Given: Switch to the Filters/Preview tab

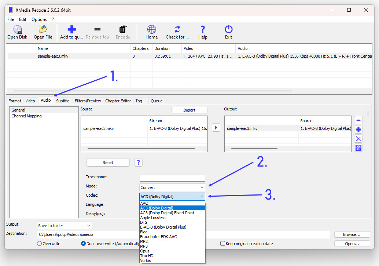Looking at the screenshot, I should click(x=88, y=101).
